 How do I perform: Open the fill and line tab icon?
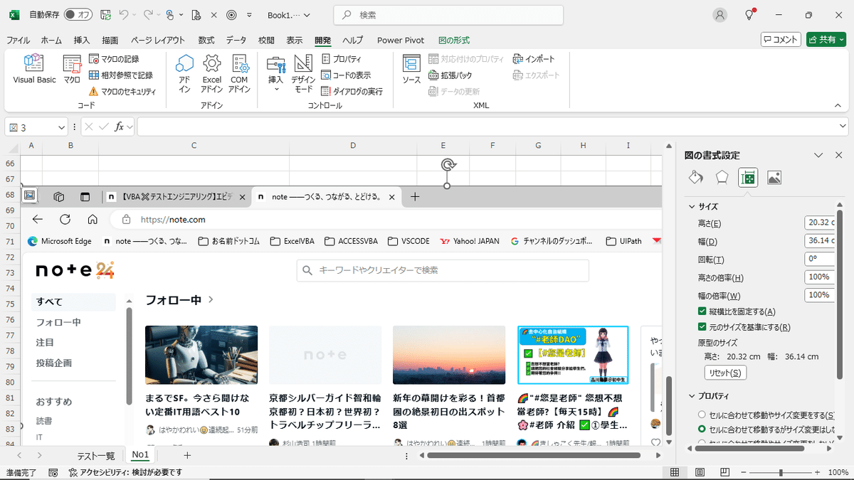(696, 178)
